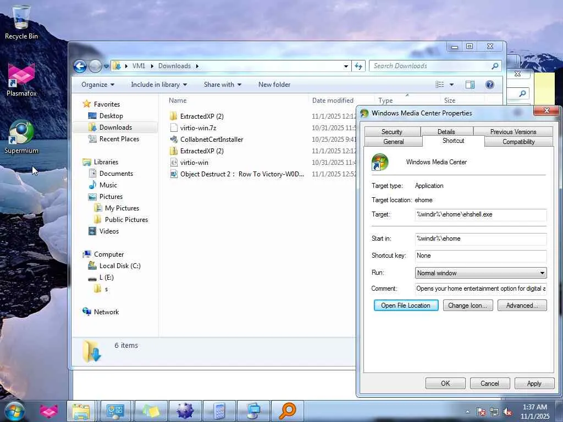The image size is (563, 422).
Task: Click into the Start in field
Action: (x=481, y=238)
